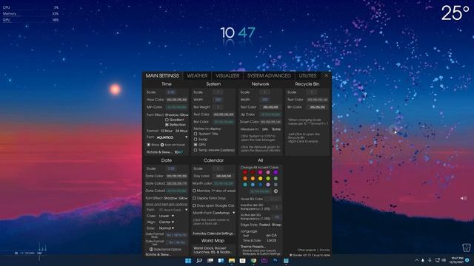Select Bits for network measurement
Image resolution: width=474 pixels, height=266 pixels.
265,129
